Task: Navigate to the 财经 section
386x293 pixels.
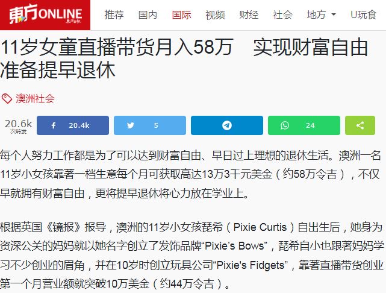Action: 249,15
